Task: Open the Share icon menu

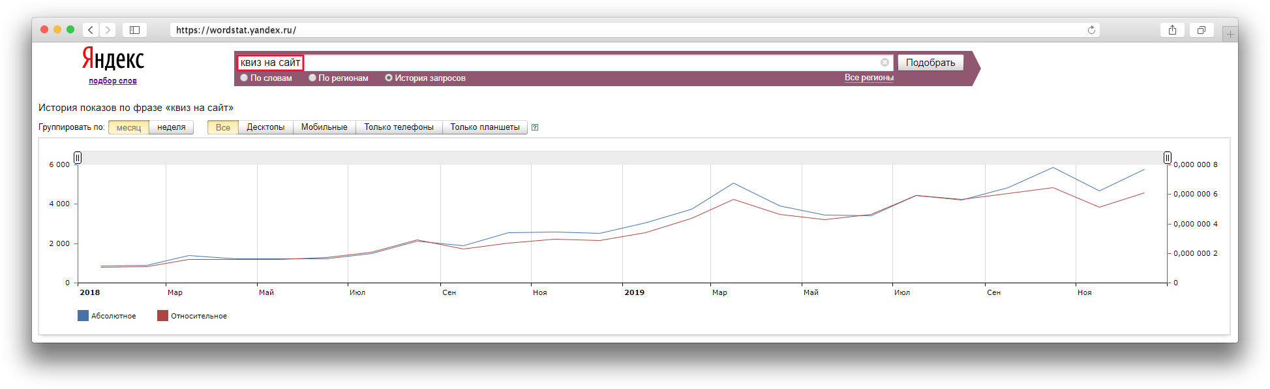Action: tap(1172, 30)
